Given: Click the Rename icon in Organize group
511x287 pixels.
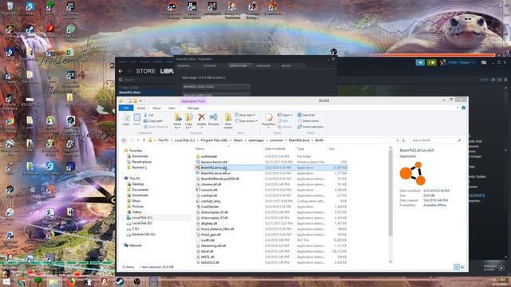Looking at the screenshot, I should click(x=213, y=117).
